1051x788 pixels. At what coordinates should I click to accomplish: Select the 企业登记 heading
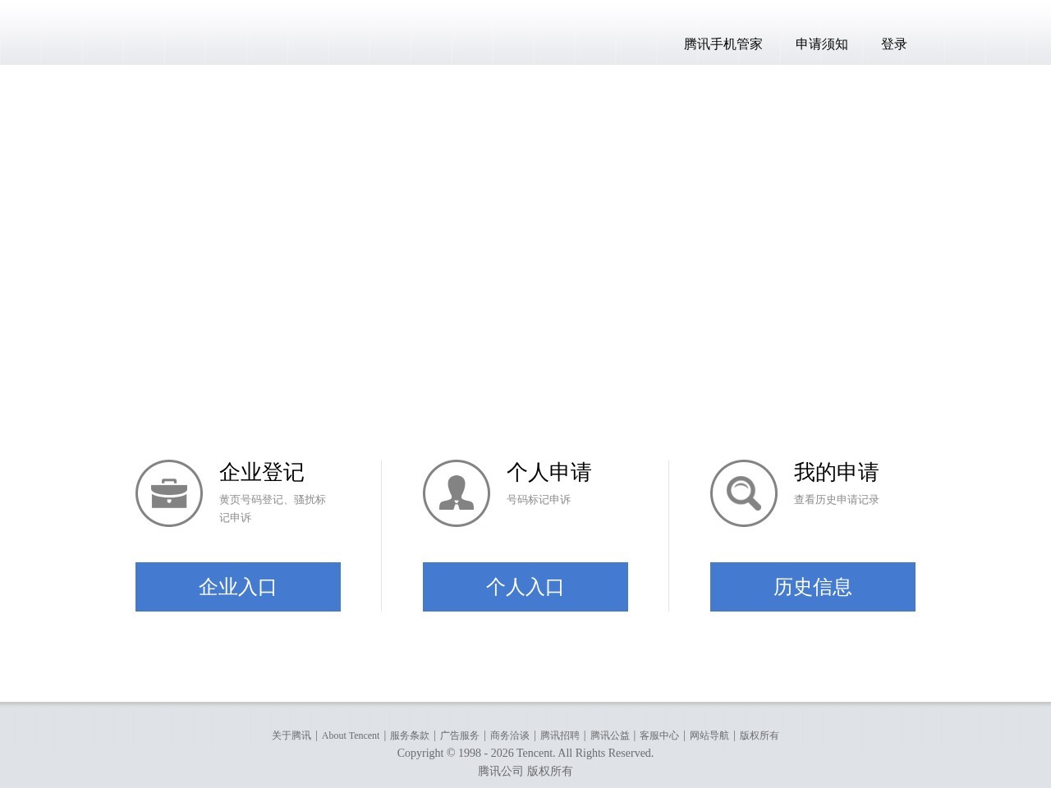coord(262,472)
